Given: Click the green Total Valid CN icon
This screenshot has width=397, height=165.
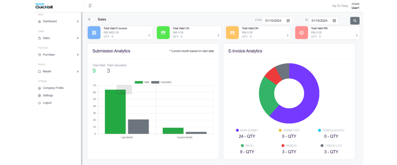Looking at the screenshot, I should tap(163, 33).
